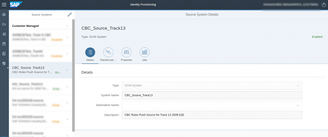Open the security shield sidebar icon
The width and height of the screenshot is (328, 137).
coord(4,63)
